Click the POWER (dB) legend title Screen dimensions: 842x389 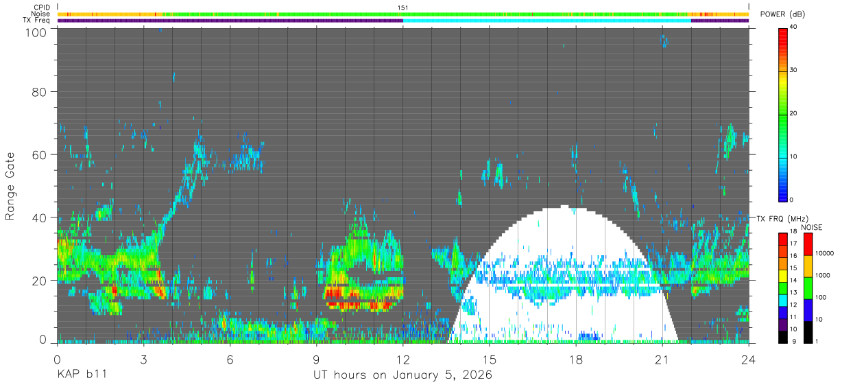tap(783, 14)
